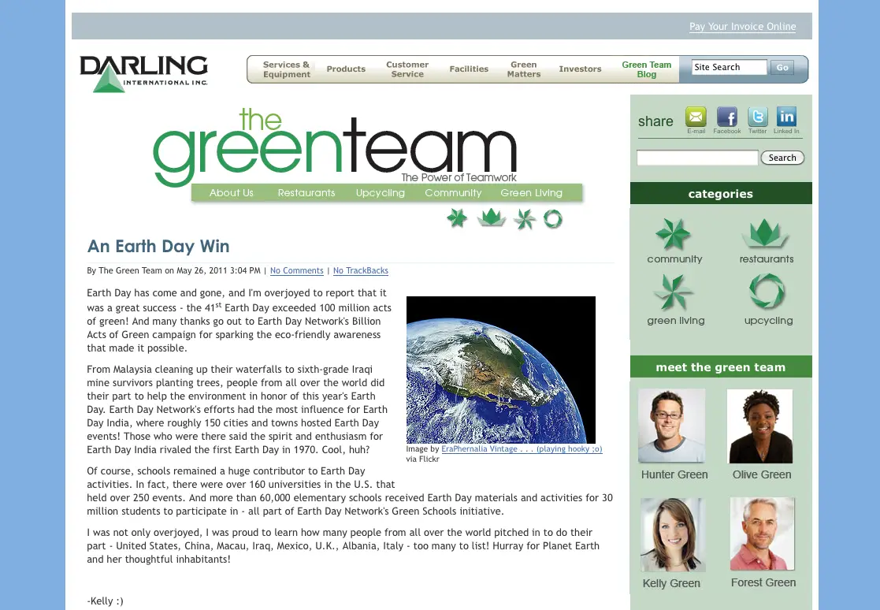Select the restaurants category icon in sidebar
This screenshot has width=880, height=610.
765,235
